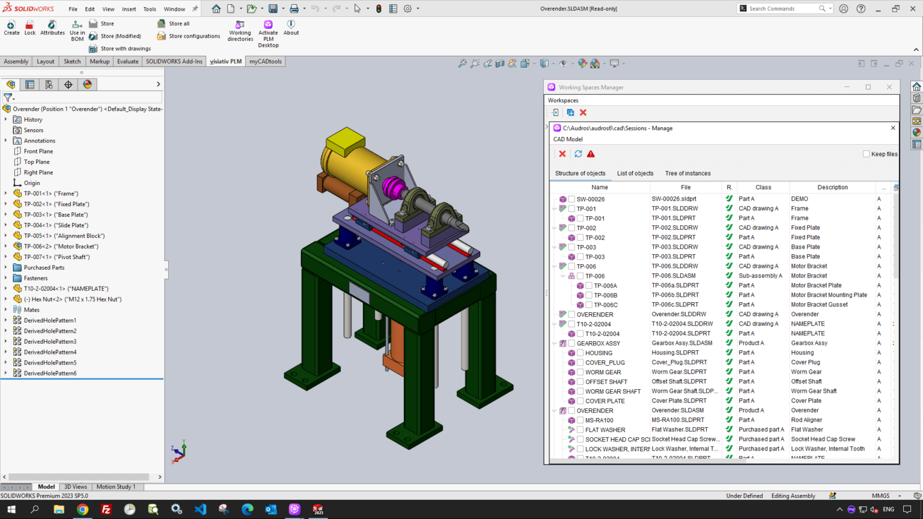Open the Tools menu
This screenshot has height=519, width=923.
point(149,8)
